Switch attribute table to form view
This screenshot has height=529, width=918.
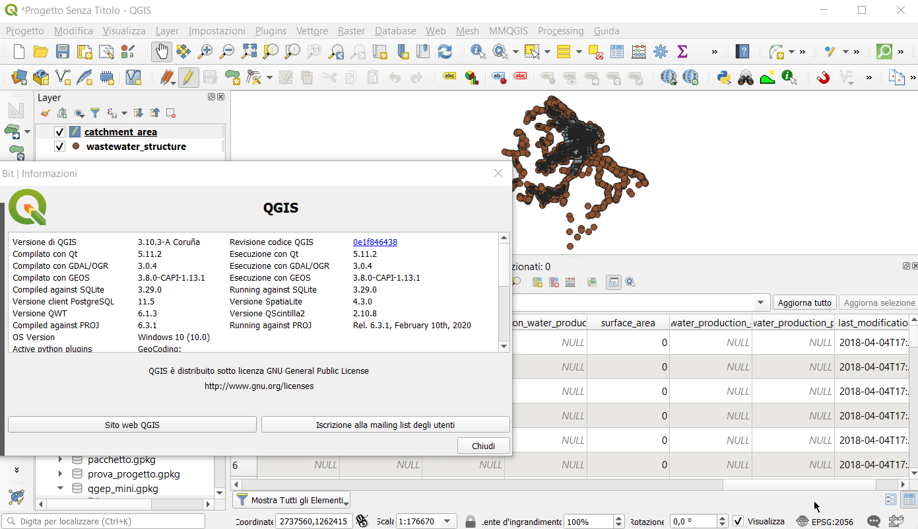click(x=890, y=500)
